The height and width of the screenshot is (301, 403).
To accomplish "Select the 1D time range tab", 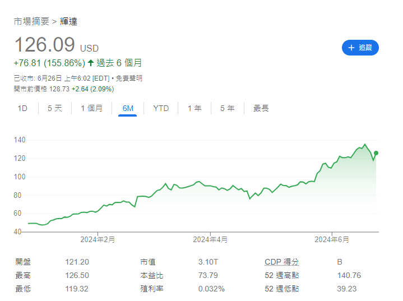I will click(x=22, y=108).
